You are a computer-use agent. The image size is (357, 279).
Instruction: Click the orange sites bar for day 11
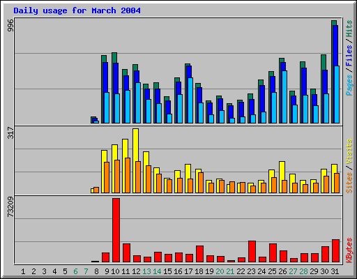pos(128,175)
